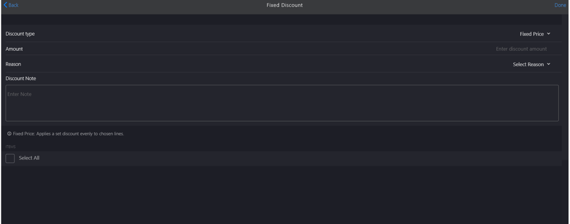Click the Amount label
The height and width of the screenshot is (224, 570).
click(14, 48)
